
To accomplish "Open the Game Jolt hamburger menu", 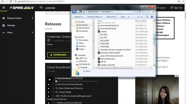I will point(3,8).
